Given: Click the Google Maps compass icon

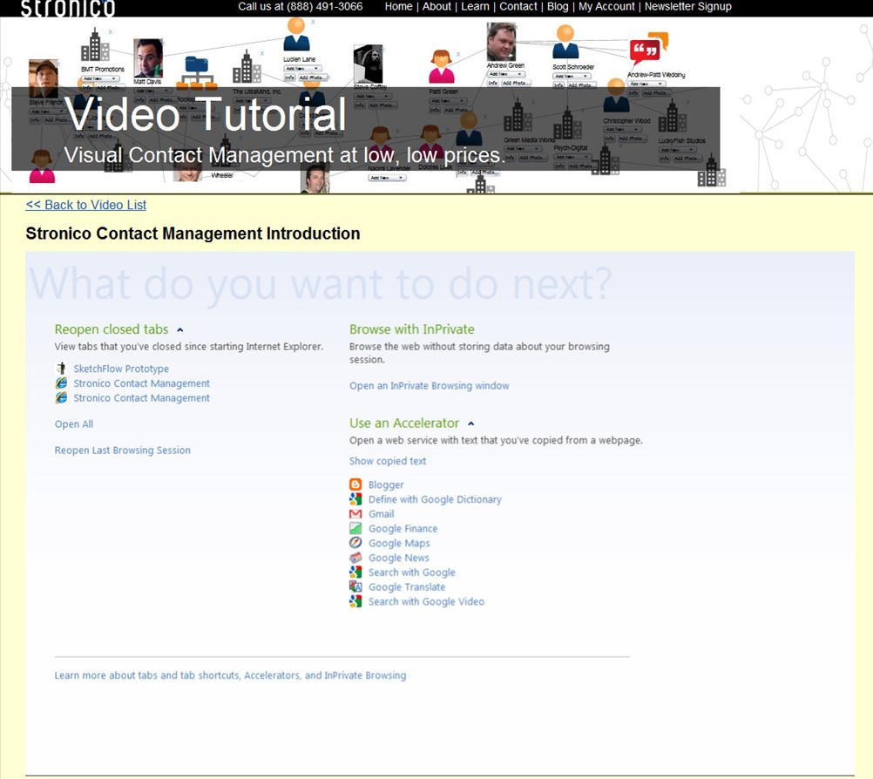Looking at the screenshot, I should 355,543.
